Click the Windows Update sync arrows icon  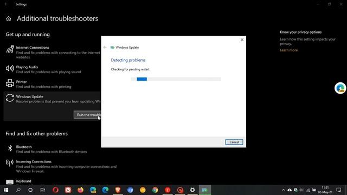tap(10, 98)
